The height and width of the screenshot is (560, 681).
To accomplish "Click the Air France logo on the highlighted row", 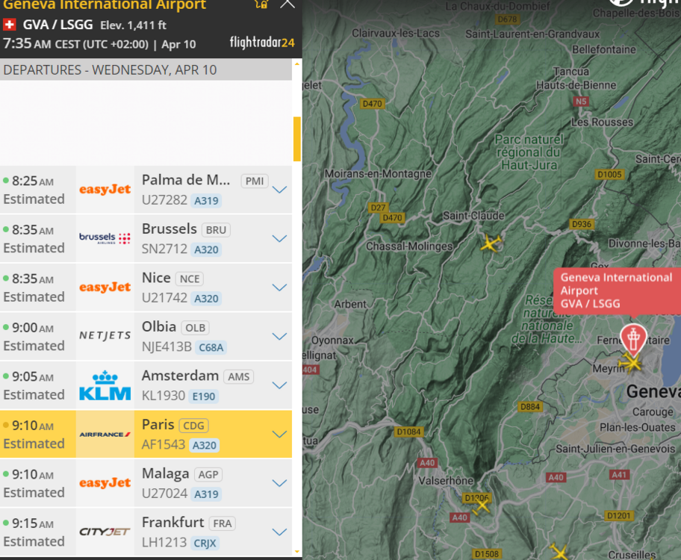I will pos(105,434).
